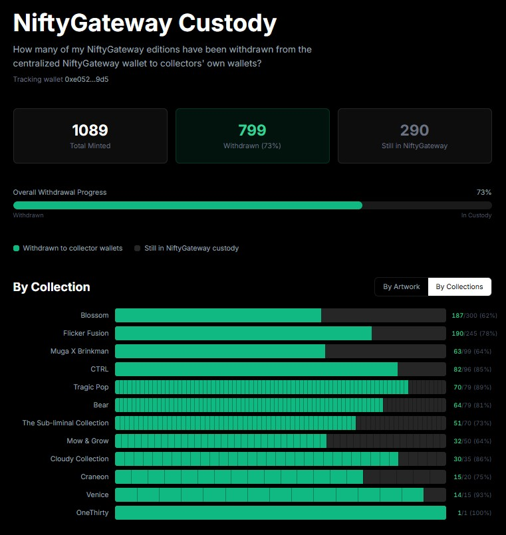Image resolution: width=506 pixels, height=535 pixels.
Task: Click the Blossom label
Action: pyautogui.click(x=94, y=315)
